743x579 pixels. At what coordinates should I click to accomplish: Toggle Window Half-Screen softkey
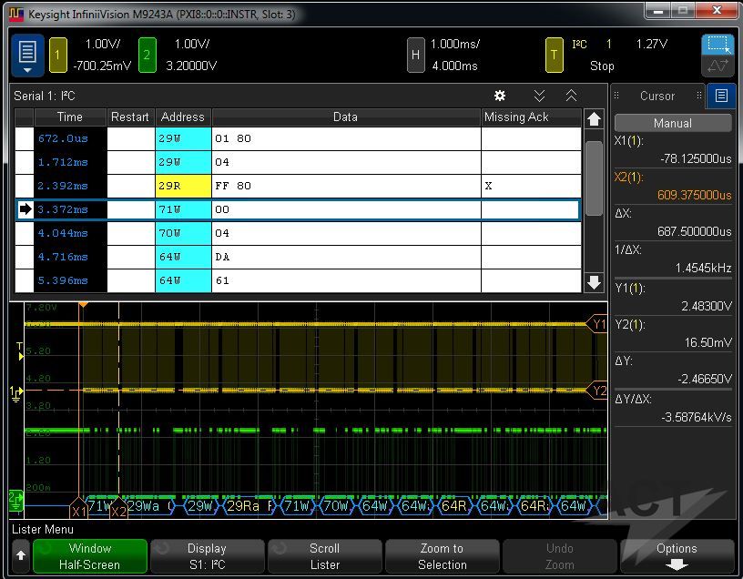coord(90,556)
